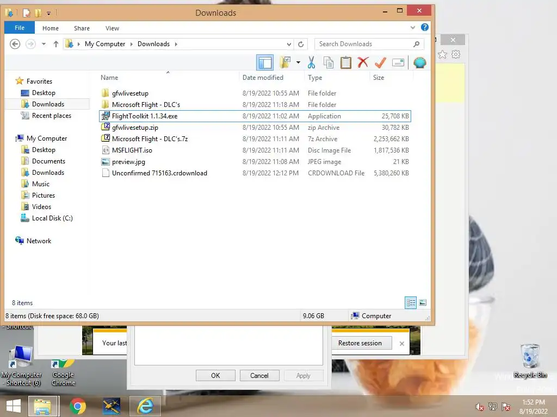Click the New folder icon in toolbar

click(285, 62)
